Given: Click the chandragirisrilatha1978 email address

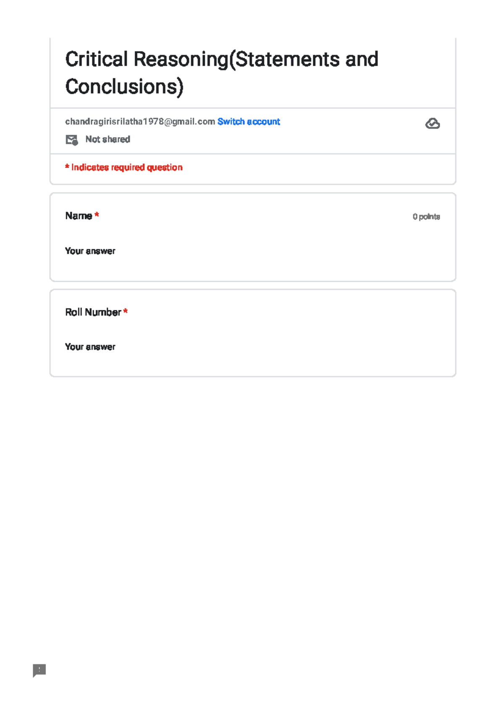Looking at the screenshot, I should coord(139,121).
